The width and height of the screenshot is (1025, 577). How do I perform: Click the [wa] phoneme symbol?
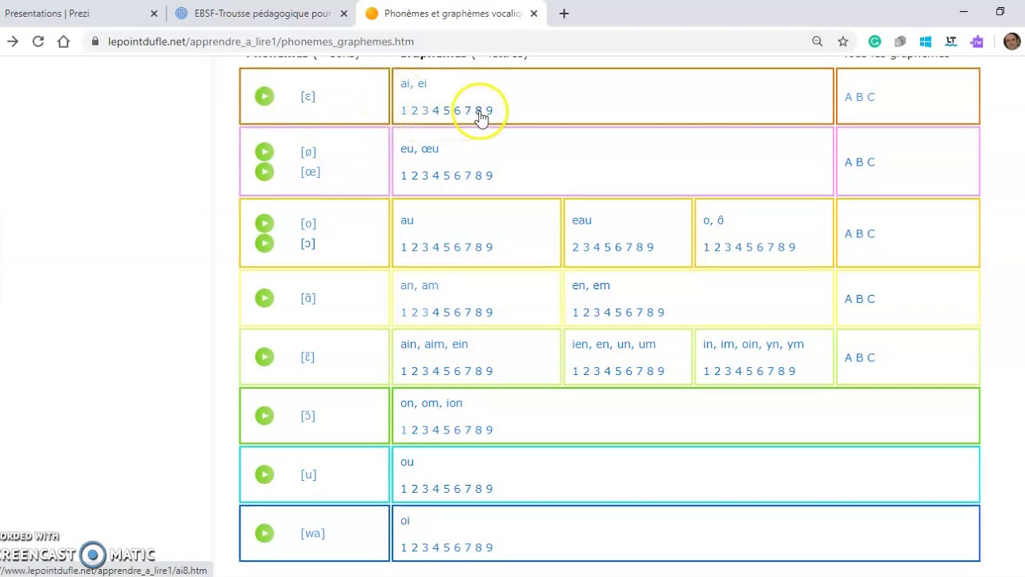(x=312, y=534)
